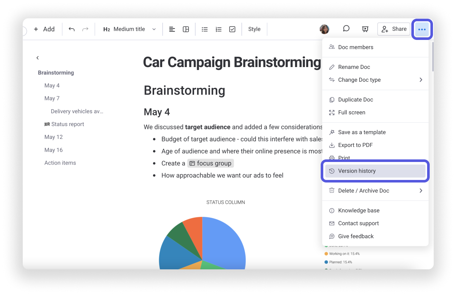
Task: Open the Style panel
Action: (x=254, y=29)
